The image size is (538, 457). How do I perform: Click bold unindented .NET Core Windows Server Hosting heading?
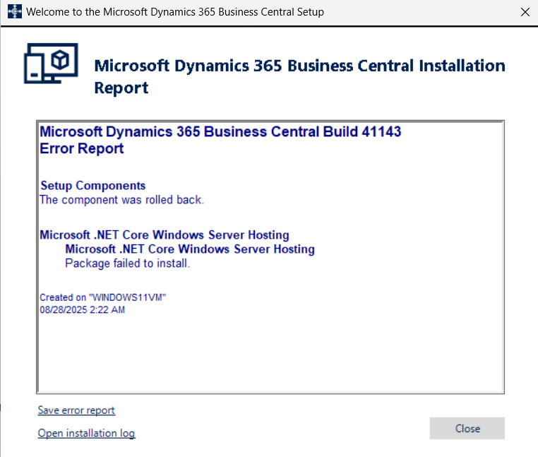pos(165,235)
